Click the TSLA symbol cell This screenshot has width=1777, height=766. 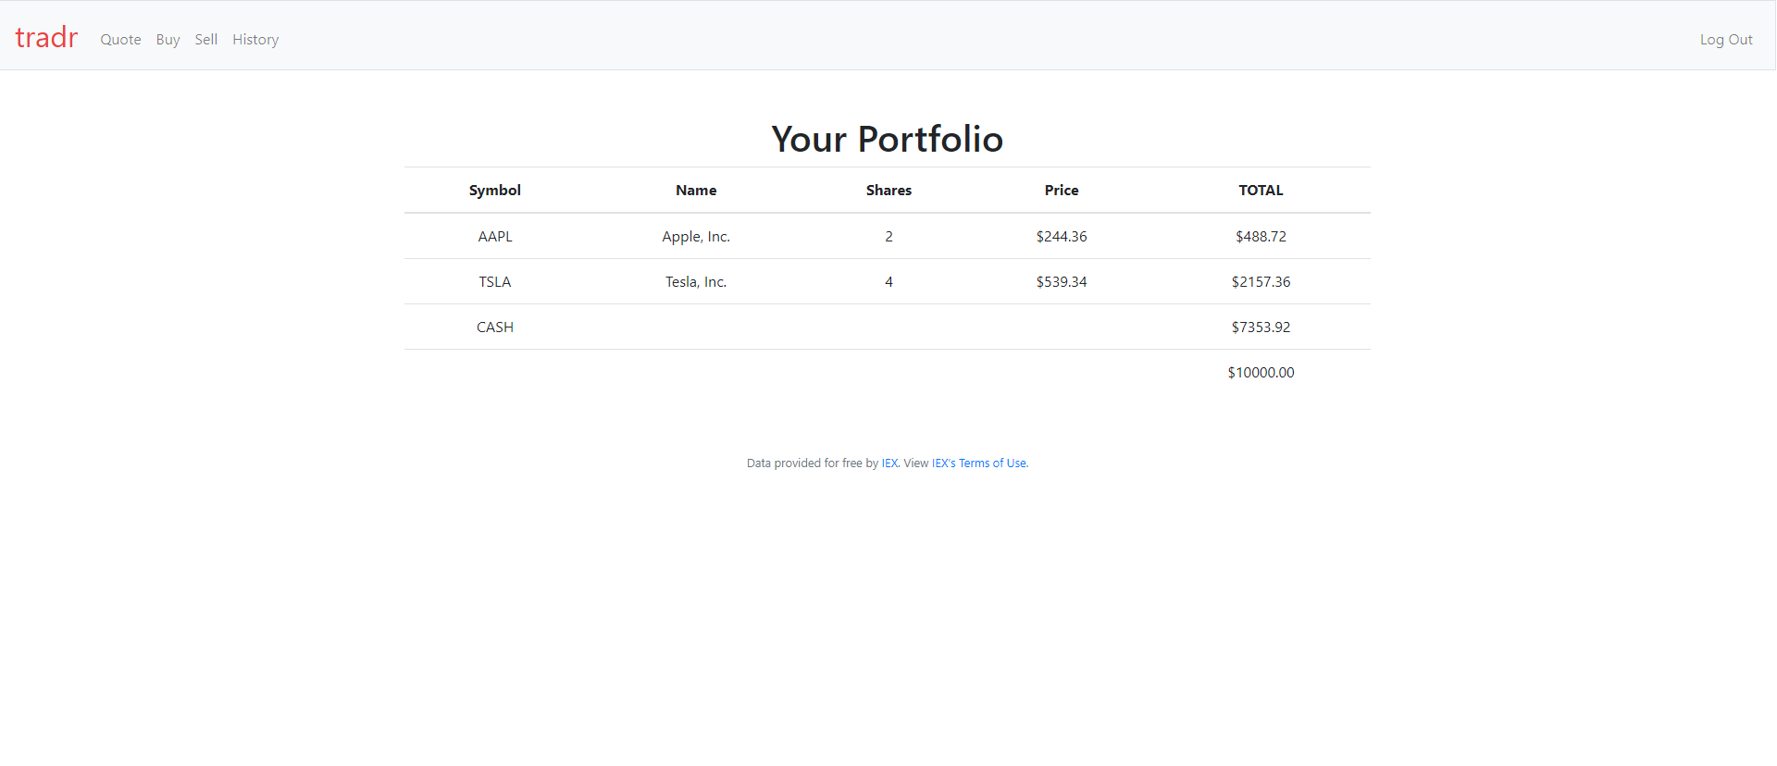(495, 282)
